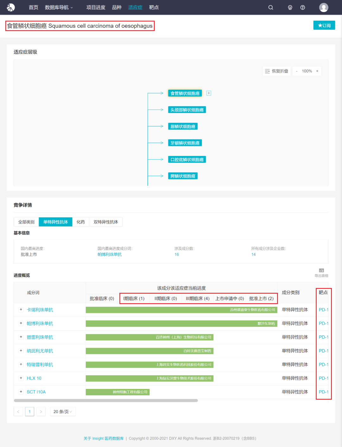Go to the previous page arrow

(18, 411)
